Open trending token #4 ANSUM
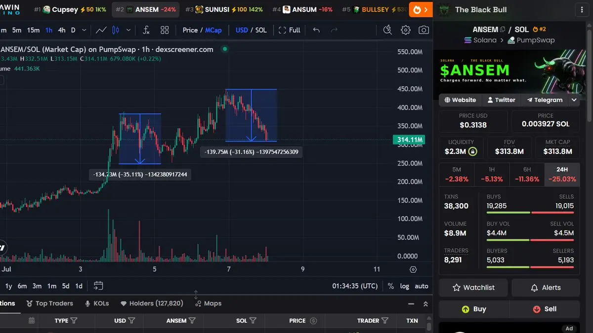This screenshot has width=593, height=333. (x=302, y=9)
